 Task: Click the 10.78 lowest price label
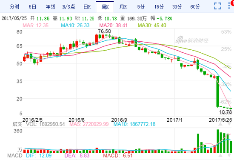pyautogui.click(x=225, y=112)
